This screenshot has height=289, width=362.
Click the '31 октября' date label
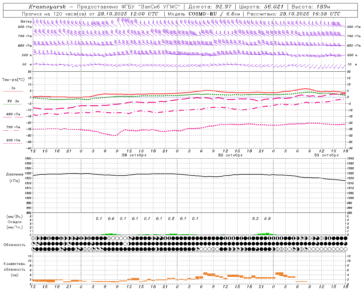pos(326,155)
